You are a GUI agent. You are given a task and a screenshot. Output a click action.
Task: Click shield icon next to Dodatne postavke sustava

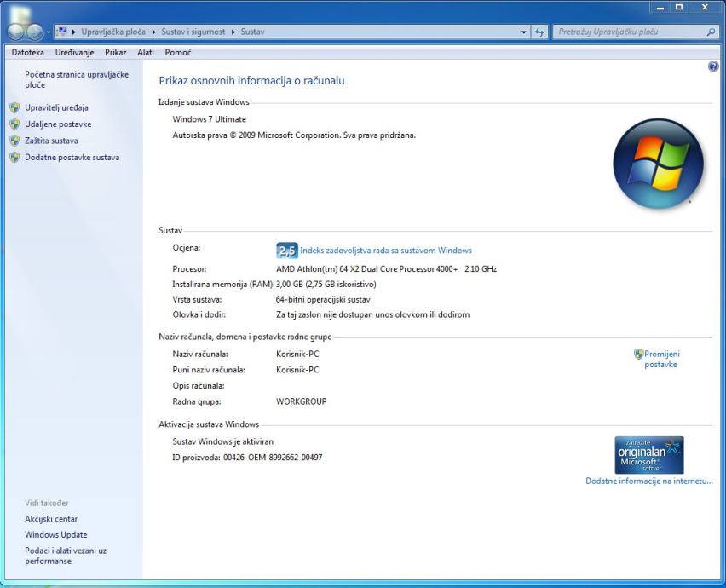[14, 158]
